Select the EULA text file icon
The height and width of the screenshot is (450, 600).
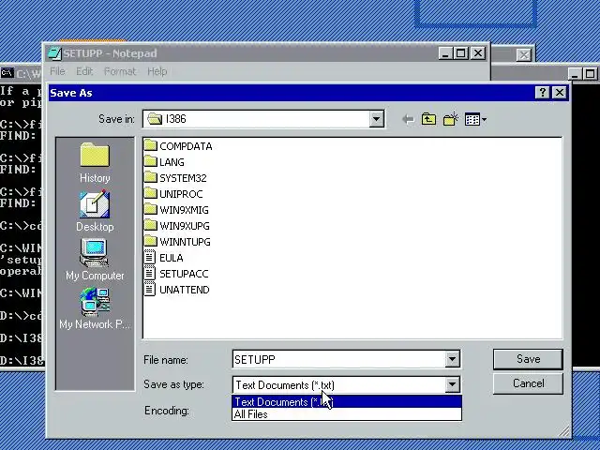pyautogui.click(x=150, y=257)
